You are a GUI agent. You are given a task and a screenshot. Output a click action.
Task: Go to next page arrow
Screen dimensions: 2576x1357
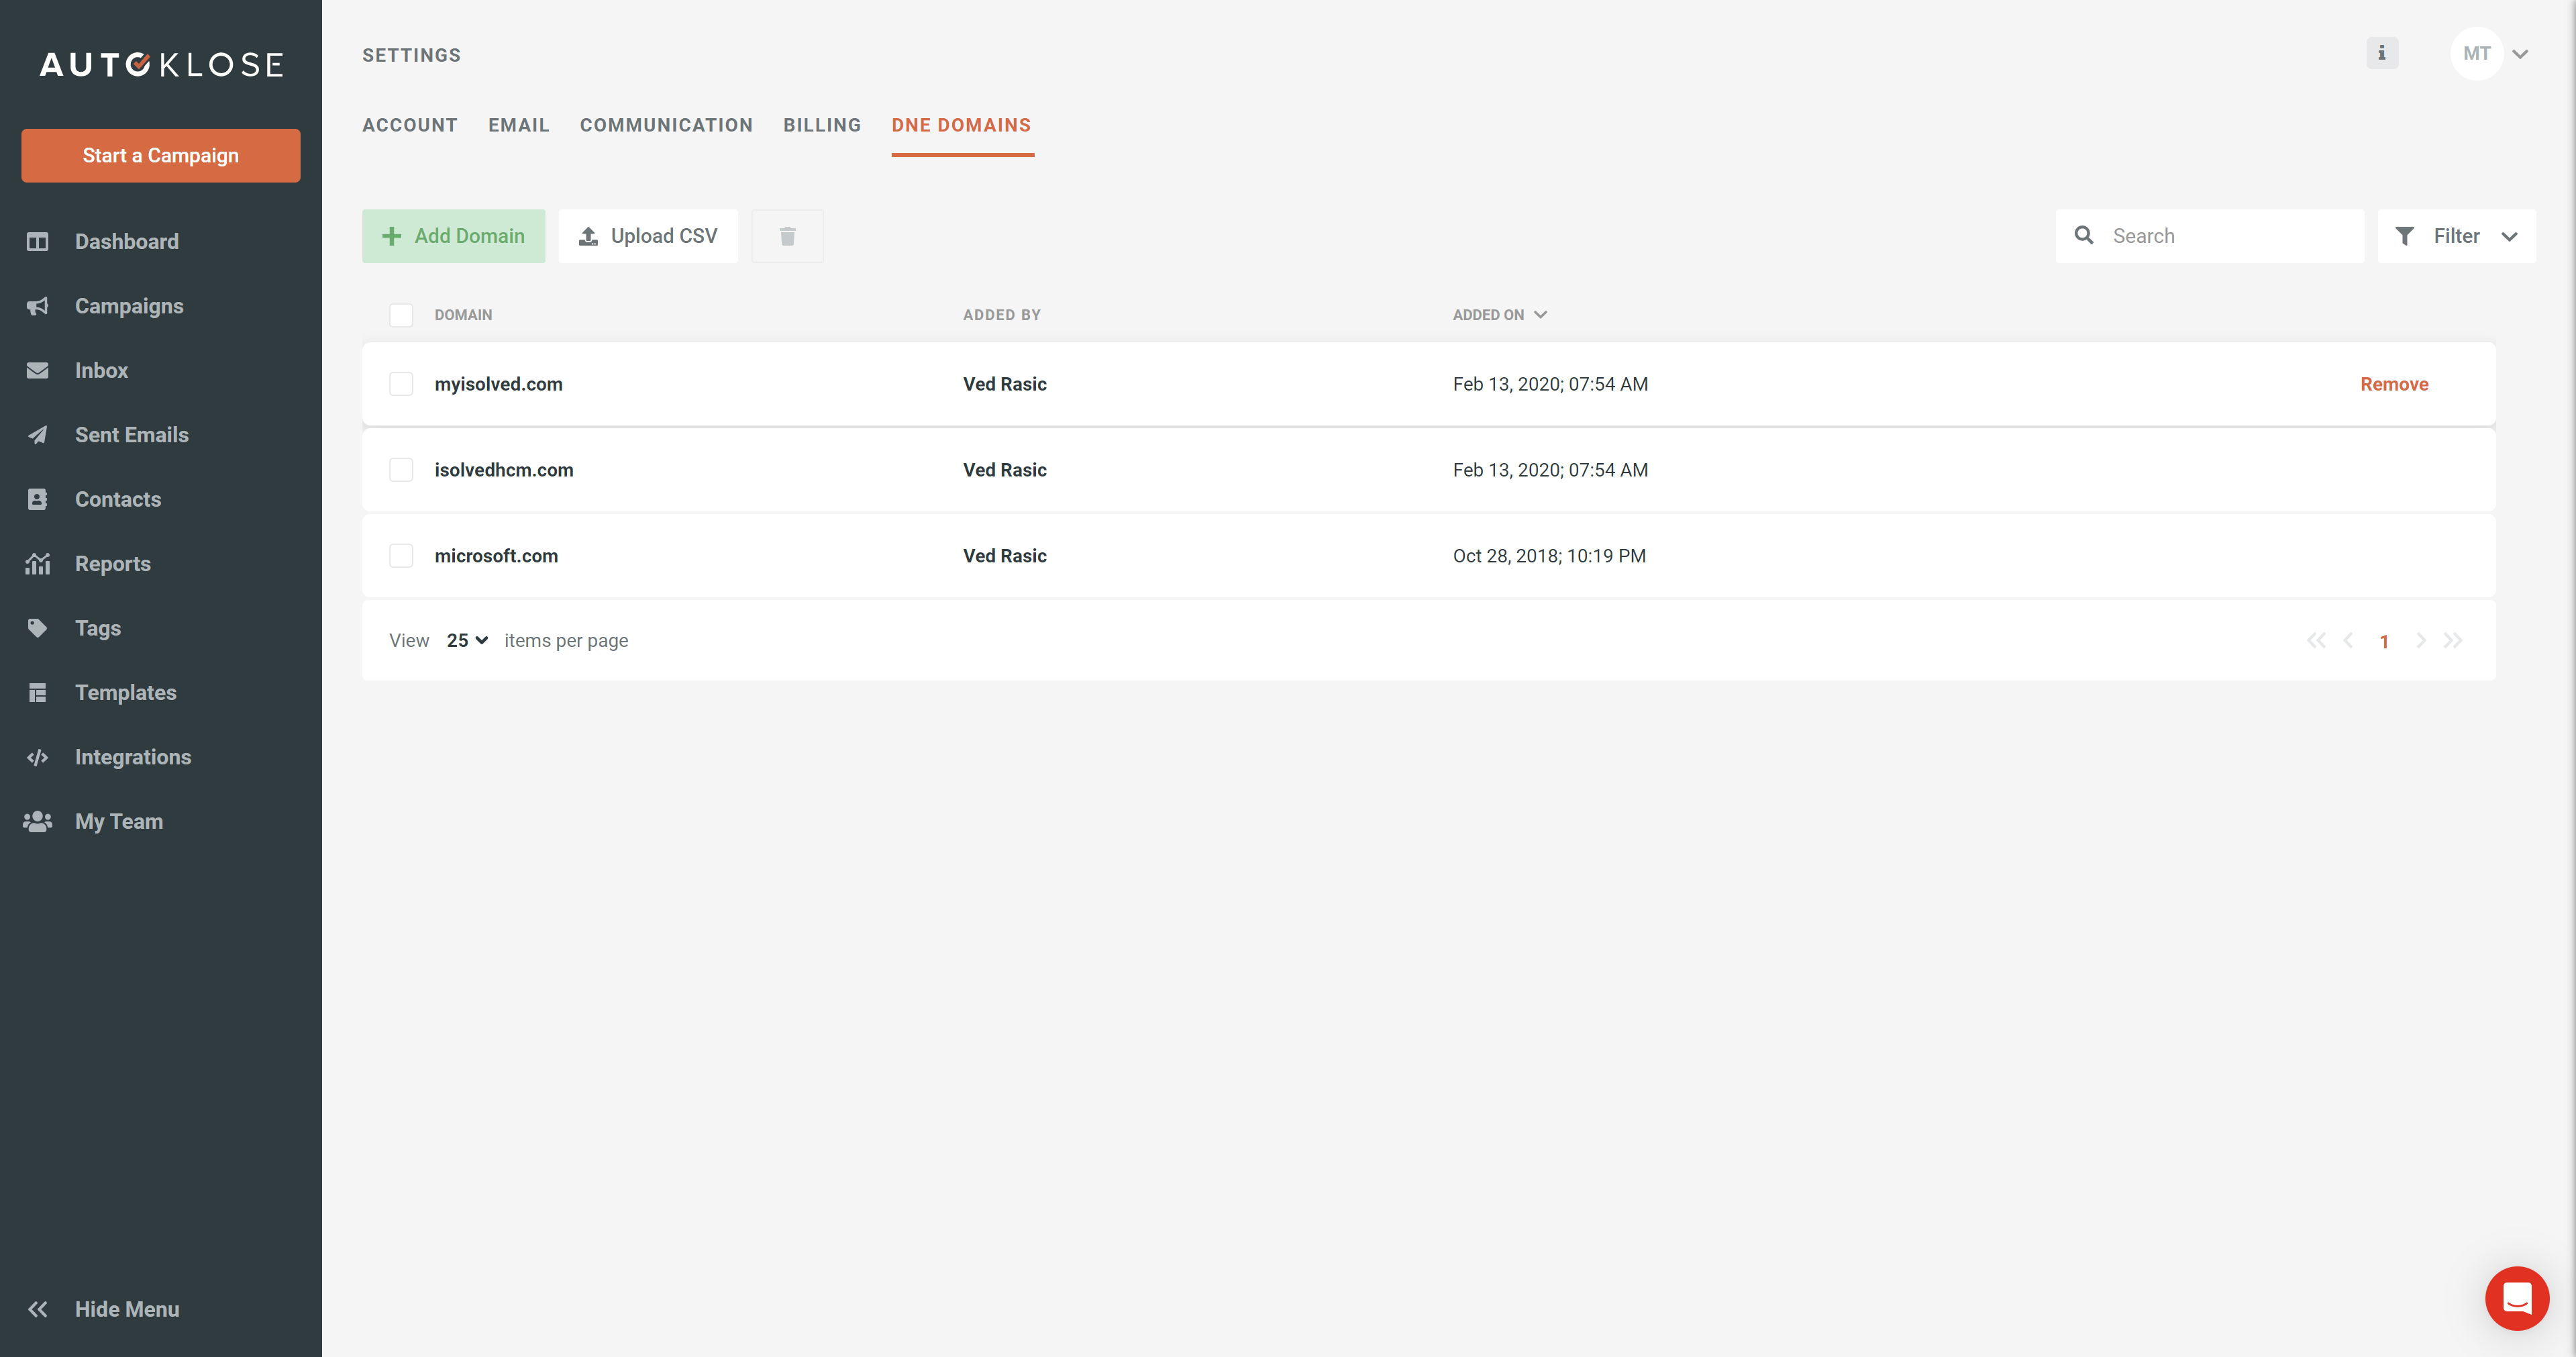[x=2420, y=641]
